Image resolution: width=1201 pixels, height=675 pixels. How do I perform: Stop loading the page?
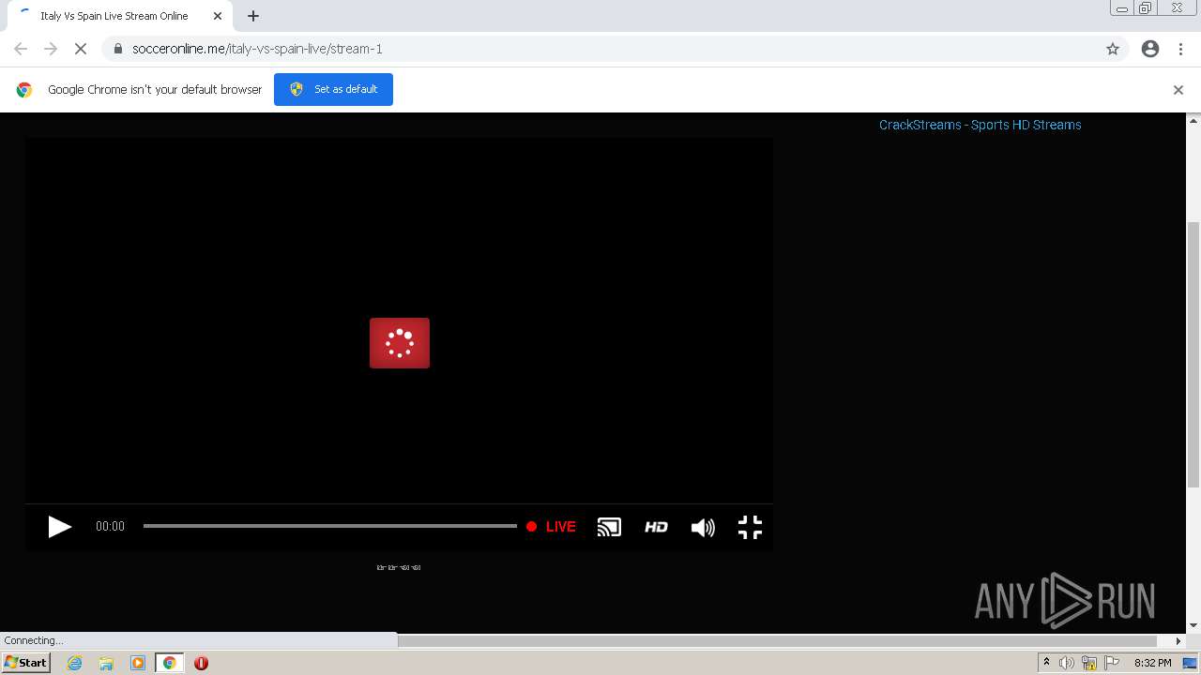[81, 49]
